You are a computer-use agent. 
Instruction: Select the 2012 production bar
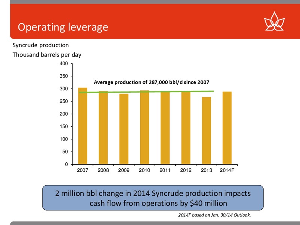[x=186, y=127]
